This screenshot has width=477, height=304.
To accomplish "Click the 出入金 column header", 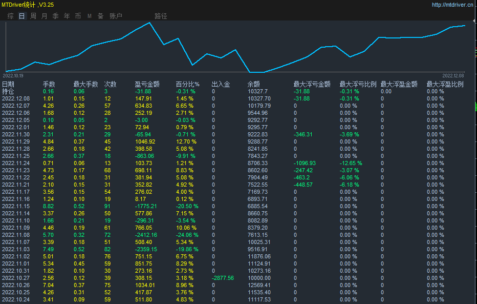I will pos(221,85).
